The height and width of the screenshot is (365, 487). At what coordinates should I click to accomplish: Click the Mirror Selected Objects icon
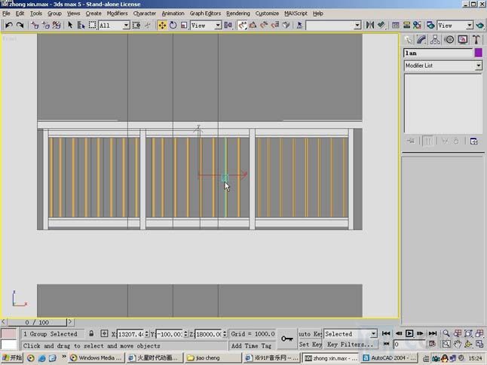[x=370, y=25]
